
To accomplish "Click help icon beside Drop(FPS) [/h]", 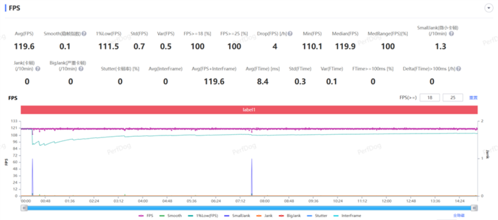I will tap(290, 34).
